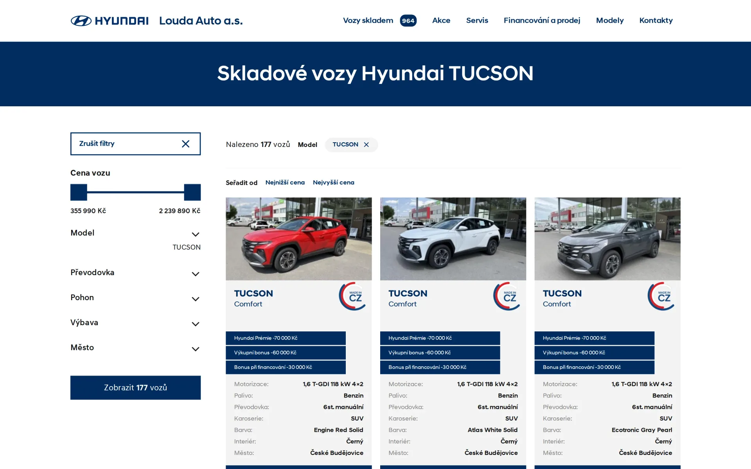Screen dimensions: 751x469
Task: Click Made in CZ badge on white Tucson
Action: 507,297
